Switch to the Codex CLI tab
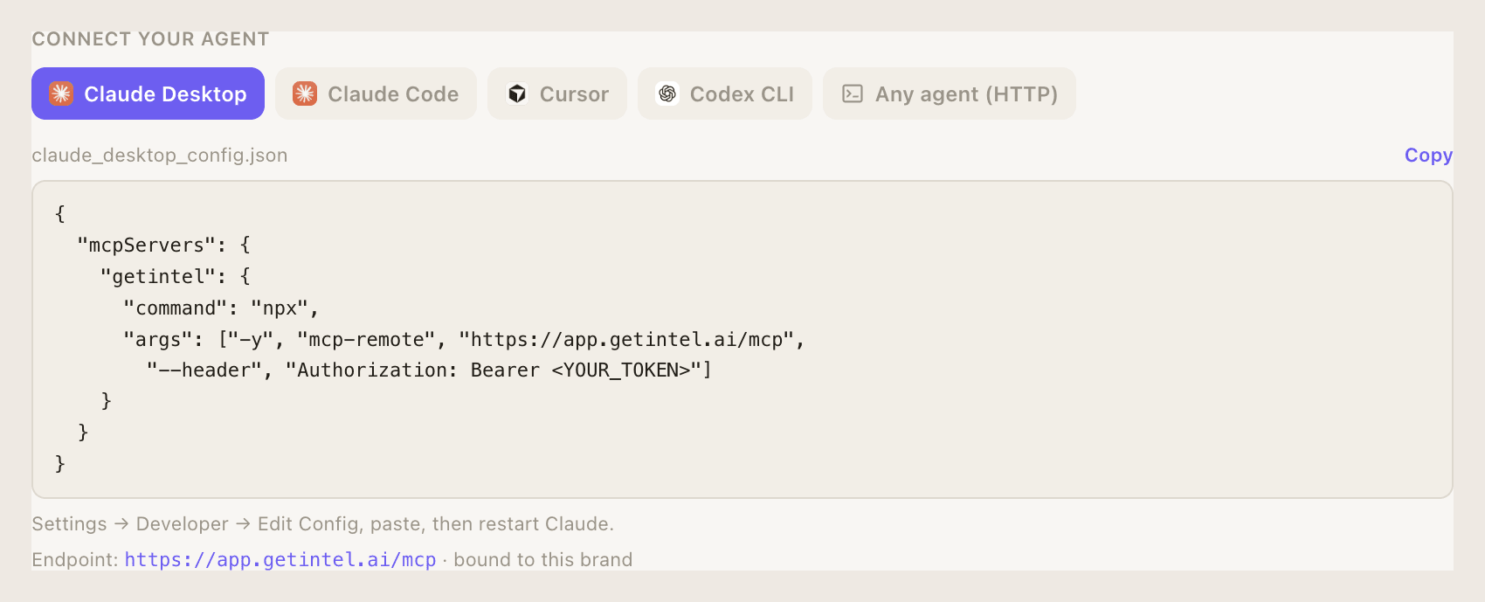Viewport: 1485px width, 602px height. pyautogui.click(x=725, y=93)
